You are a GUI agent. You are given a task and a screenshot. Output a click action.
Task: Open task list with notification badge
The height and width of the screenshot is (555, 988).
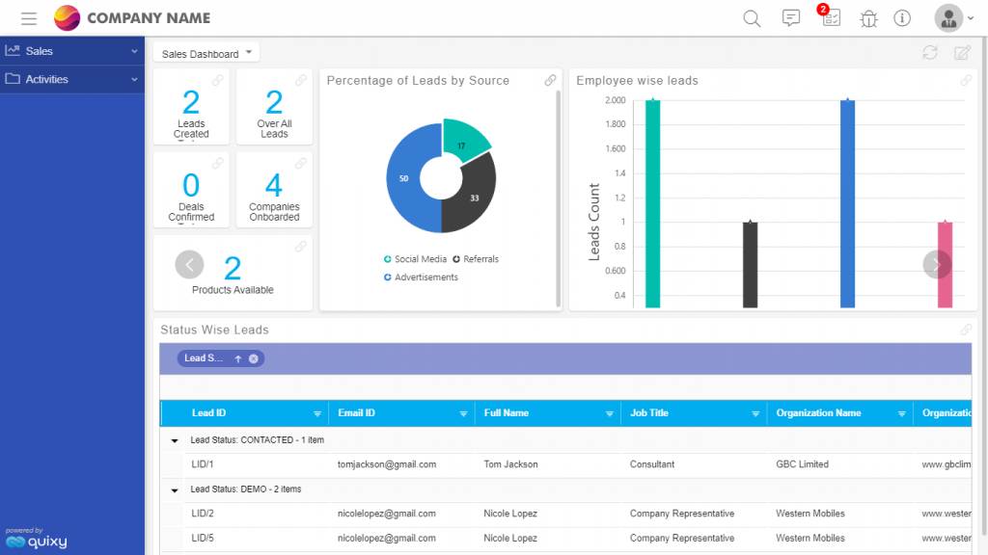pyautogui.click(x=831, y=18)
